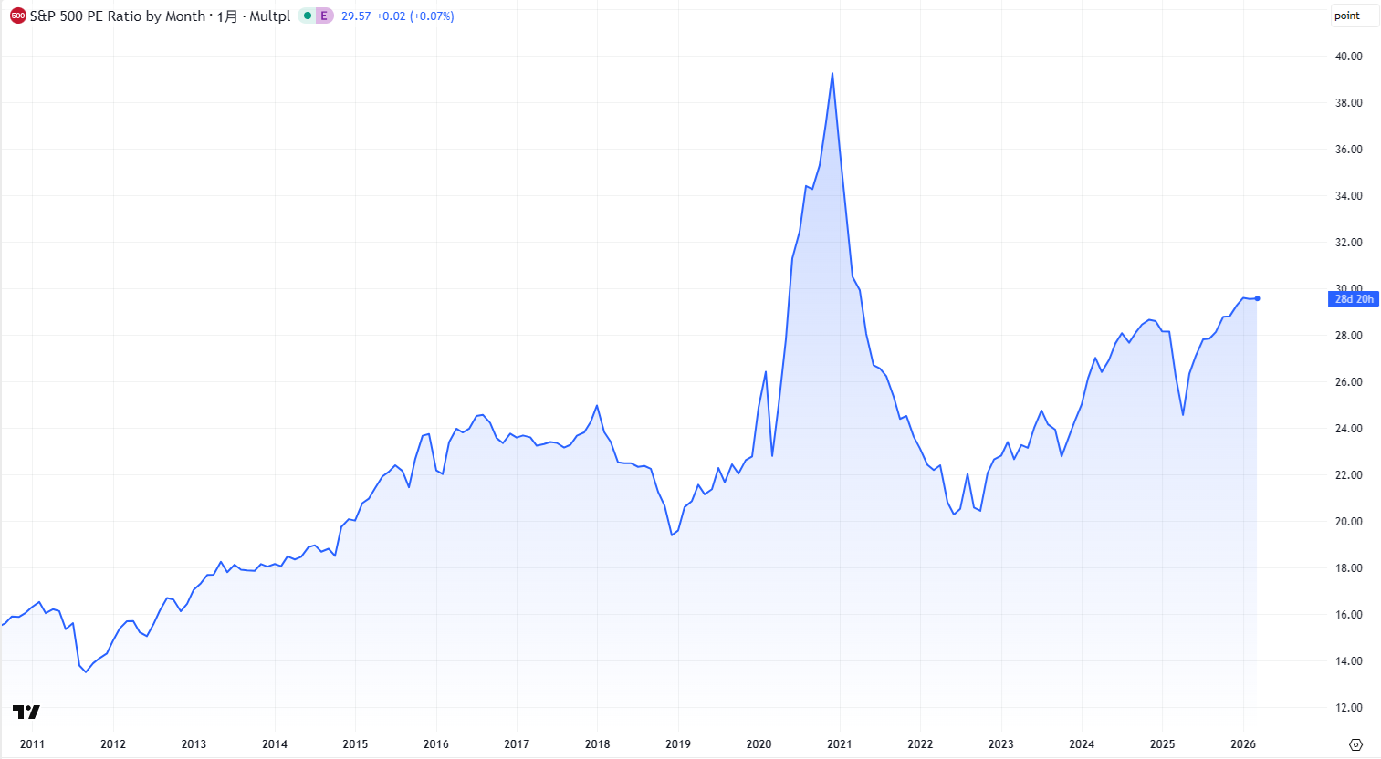
Task: Click the +0.07% change percentage link
Action: point(431,16)
